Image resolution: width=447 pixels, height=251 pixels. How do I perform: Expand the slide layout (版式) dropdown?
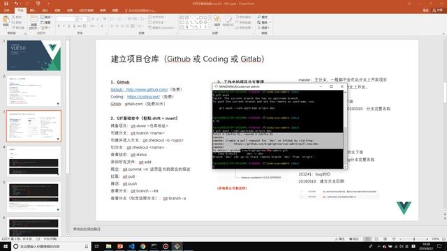47,17
